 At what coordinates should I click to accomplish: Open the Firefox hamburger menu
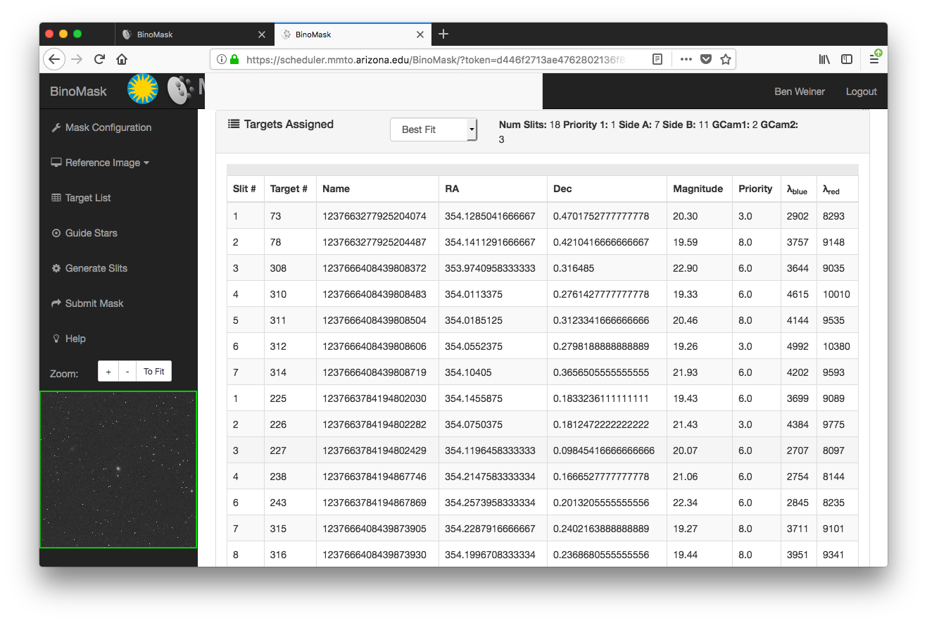pyautogui.click(x=874, y=60)
